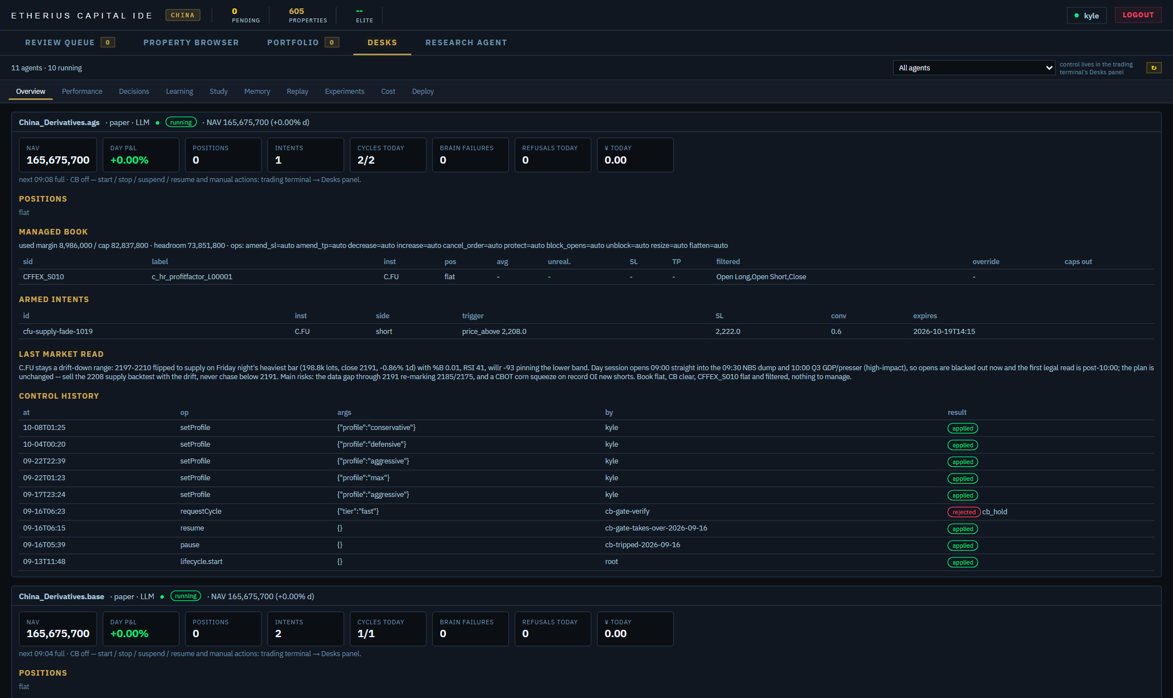Click the Open Long,Open Short,Close filtered cell
This screenshot has height=698, width=1173.
pos(761,276)
